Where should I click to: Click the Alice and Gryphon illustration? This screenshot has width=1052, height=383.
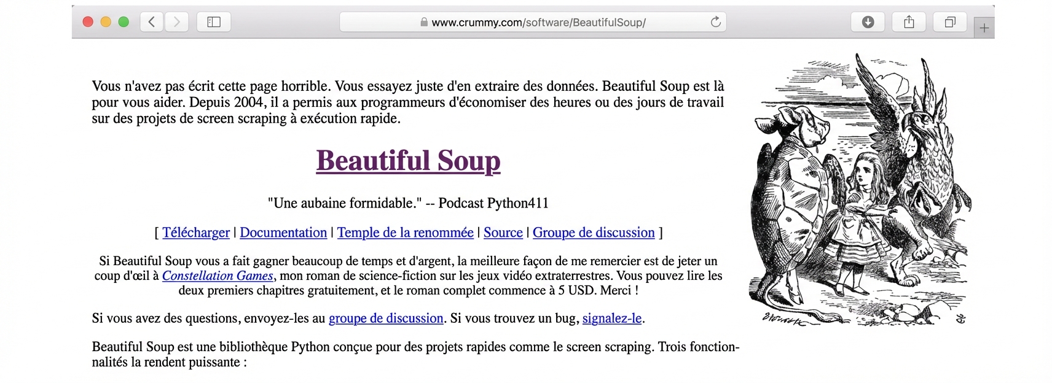coord(860,189)
